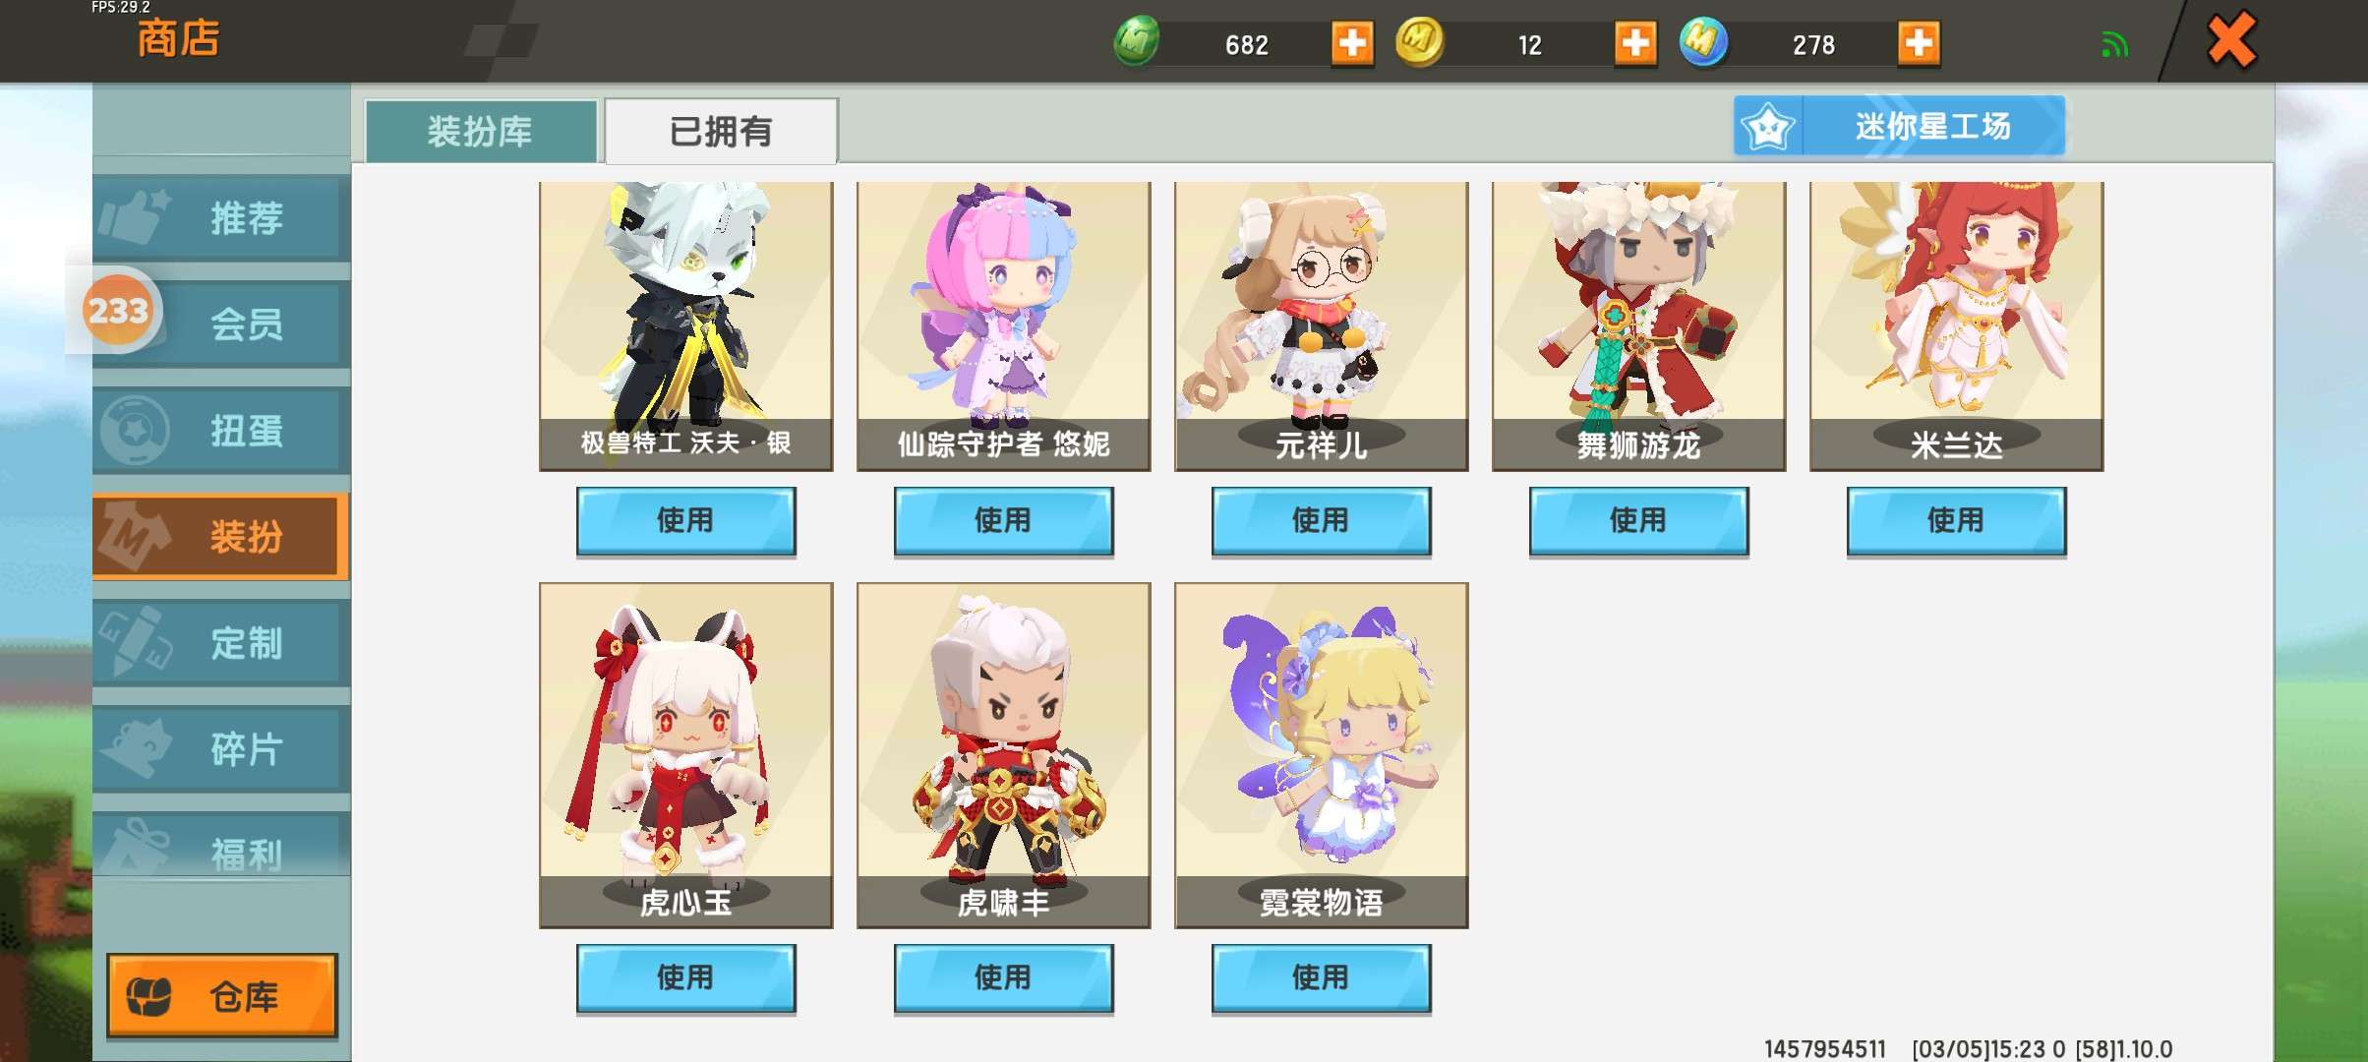Open the 仓库 warehouse button
This screenshot has width=2368, height=1062.
(222, 995)
